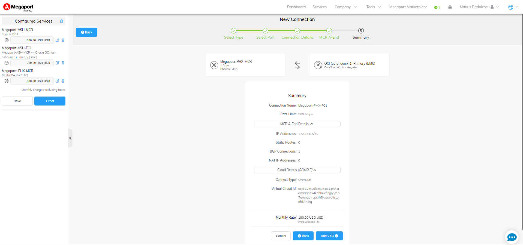Screen dimensions: 523x245
Task: Click the Monthly Rate value 190.00 USD
Action: (x=311, y=218)
